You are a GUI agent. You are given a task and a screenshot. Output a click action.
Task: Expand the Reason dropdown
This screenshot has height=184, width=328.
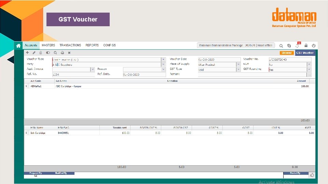click(163, 70)
